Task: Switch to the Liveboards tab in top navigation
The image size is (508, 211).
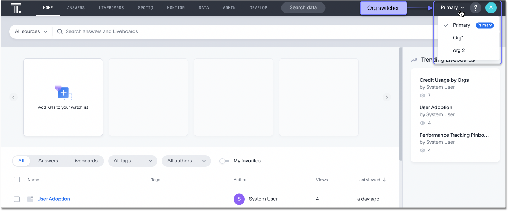Action: 111,7
